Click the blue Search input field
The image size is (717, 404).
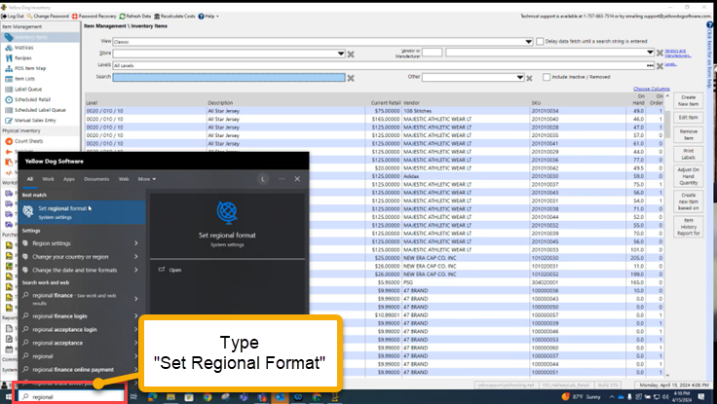pos(229,77)
